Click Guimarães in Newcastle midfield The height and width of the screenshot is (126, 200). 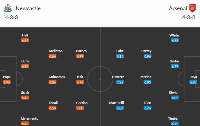point(57,77)
